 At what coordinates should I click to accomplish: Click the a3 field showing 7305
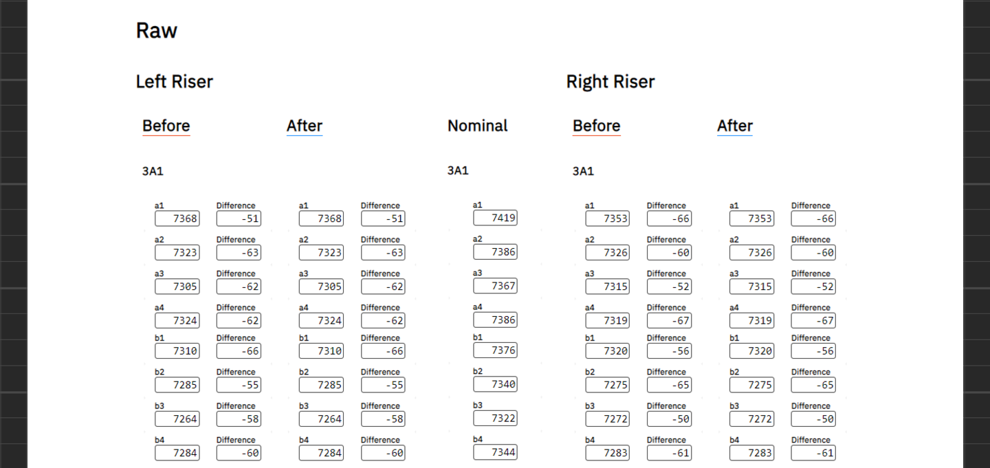[177, 287]
